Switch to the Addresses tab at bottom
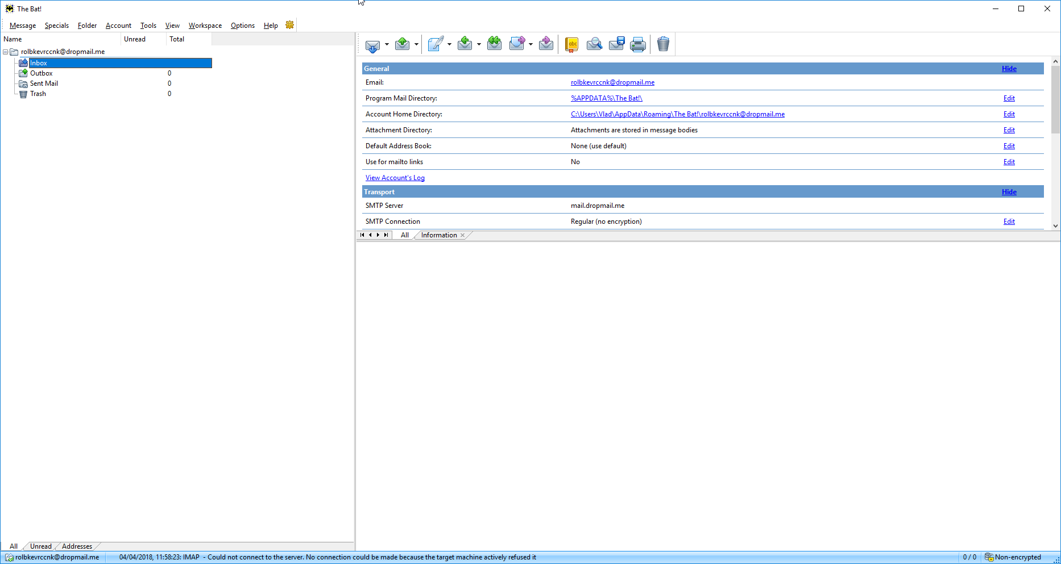Image resolution: width=1061 pixels, height=564 pixels. coord(77,546)
